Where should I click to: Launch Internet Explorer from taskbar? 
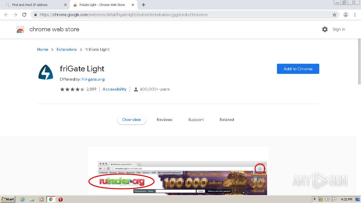(x=23, y=199)
